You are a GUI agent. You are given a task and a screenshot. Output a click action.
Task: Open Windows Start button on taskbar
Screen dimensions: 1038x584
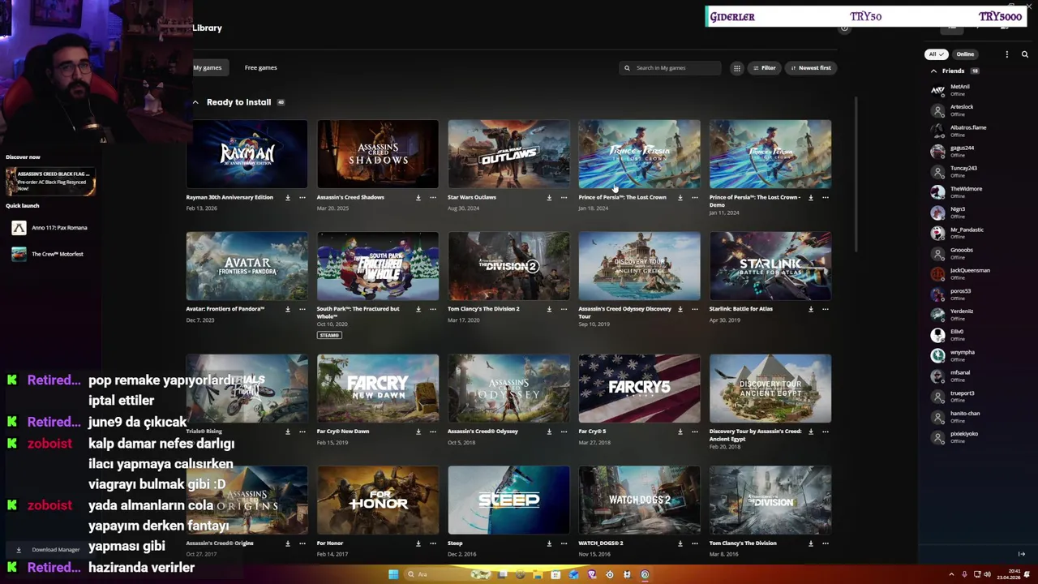click(x=393, y=575)
